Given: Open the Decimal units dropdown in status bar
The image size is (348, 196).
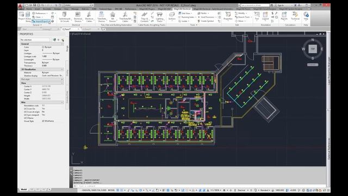Looking at the screenshot, I should [243, 190].
